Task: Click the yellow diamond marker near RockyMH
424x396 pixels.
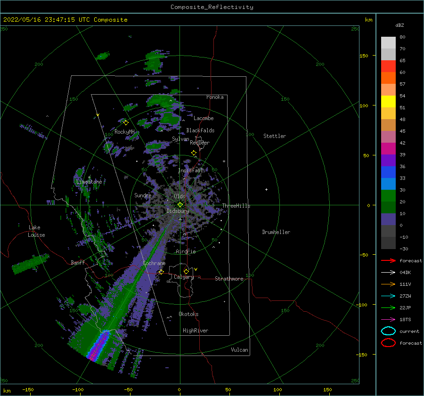Action: (x=126, y=123)
